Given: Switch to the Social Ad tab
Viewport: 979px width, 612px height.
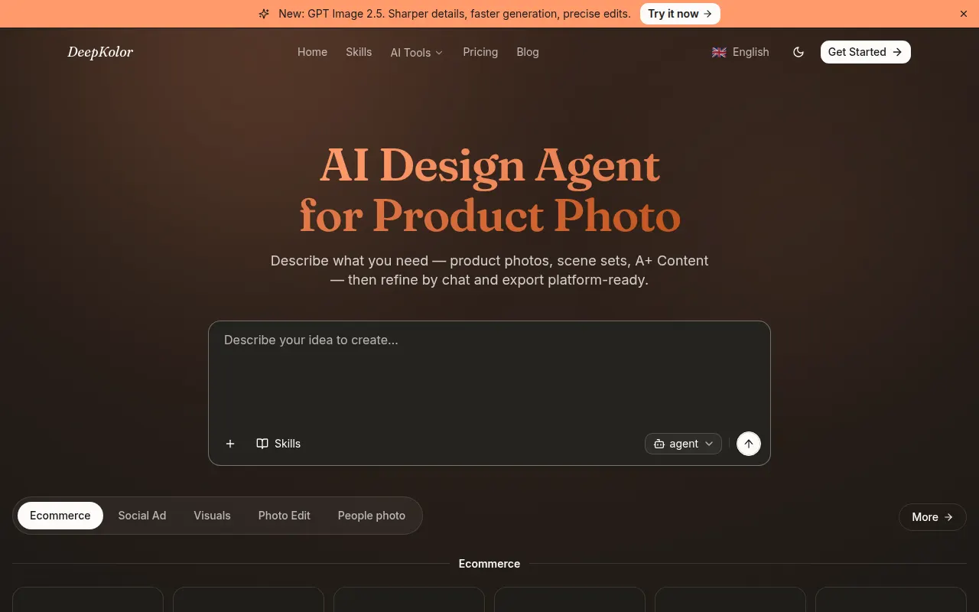Looking at the screenshot, I should coord(142,516).
